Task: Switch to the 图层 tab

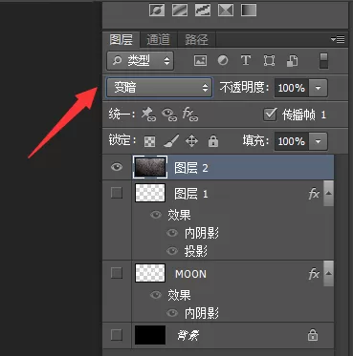Action: pyautogui.click(x=121, y=39)
